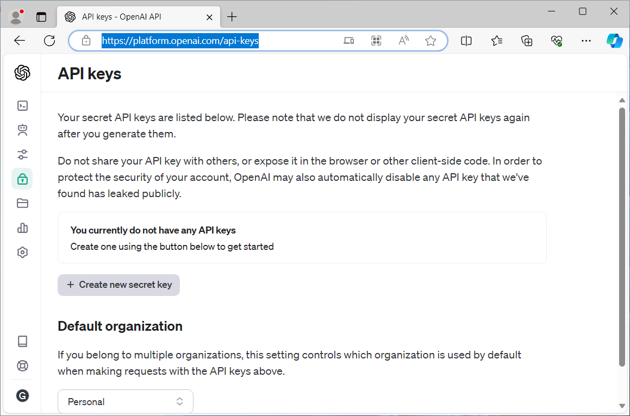The image size is (630, 416).
Task: Click the vertical scrollbar thumb
Action: click(622, 237)
